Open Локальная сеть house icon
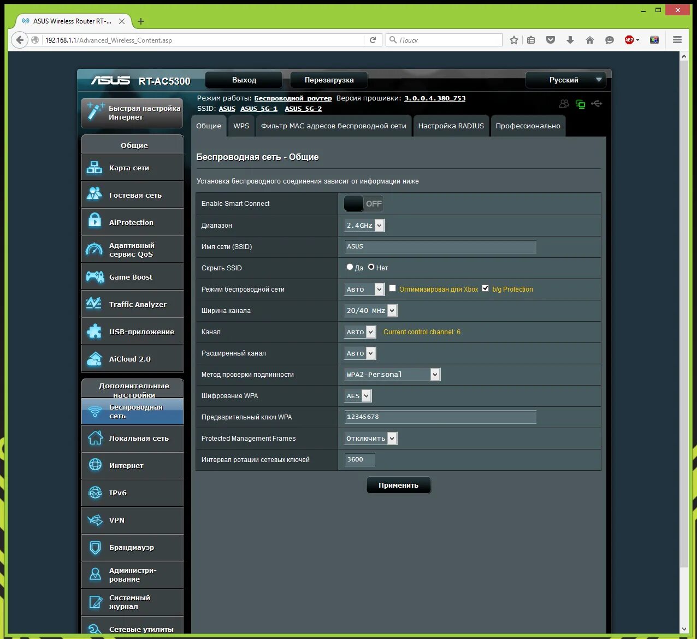The image size is (697, 639). click(x=95, y=438)
